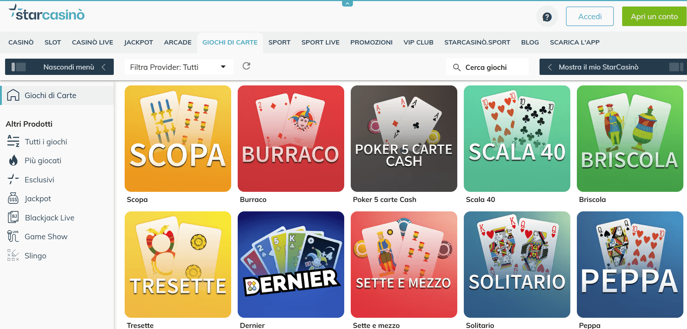Click Apri un conto button
Image resolution: width=687 pixels, height=329 pixels.
[654, 16]
